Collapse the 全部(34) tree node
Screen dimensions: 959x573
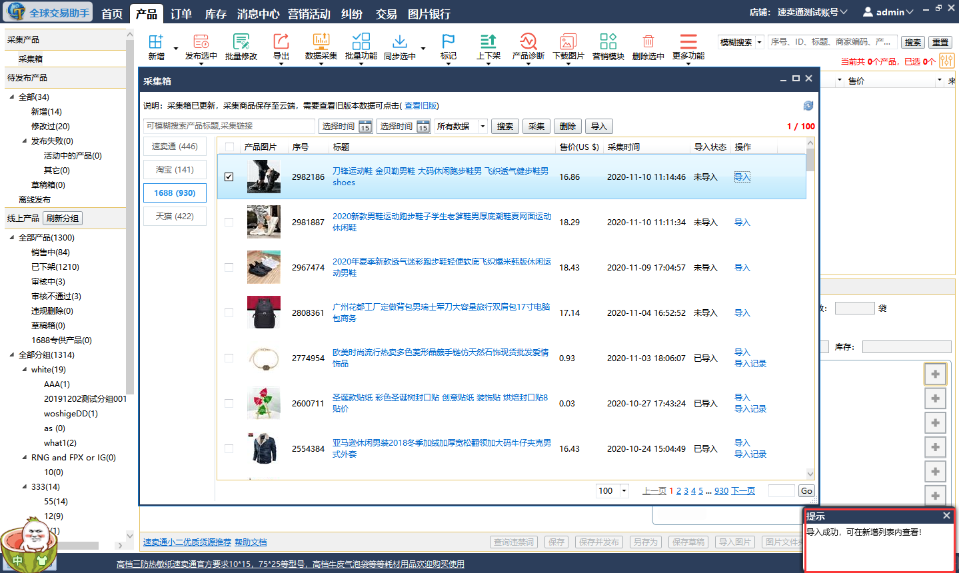pyautogui.click(x=12, y=97)
